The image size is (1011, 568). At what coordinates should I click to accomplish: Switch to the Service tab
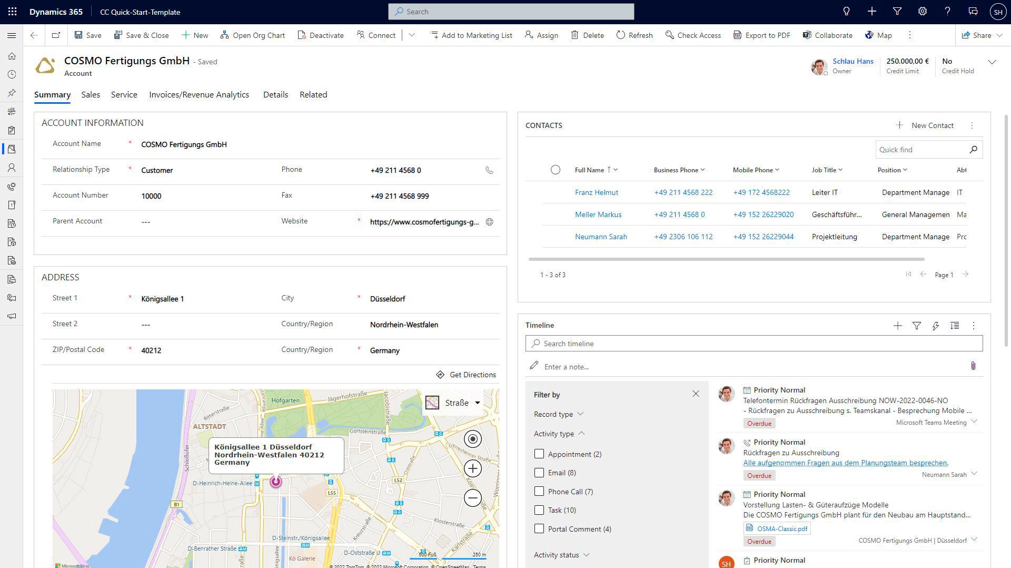click(124, 95)
